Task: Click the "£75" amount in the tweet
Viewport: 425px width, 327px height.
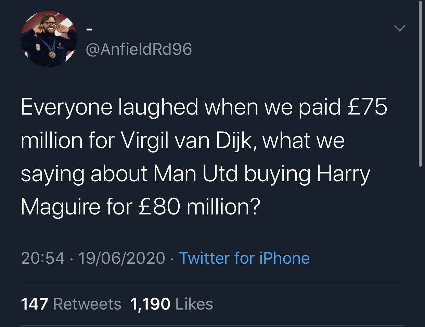Action: pos(367,107)
